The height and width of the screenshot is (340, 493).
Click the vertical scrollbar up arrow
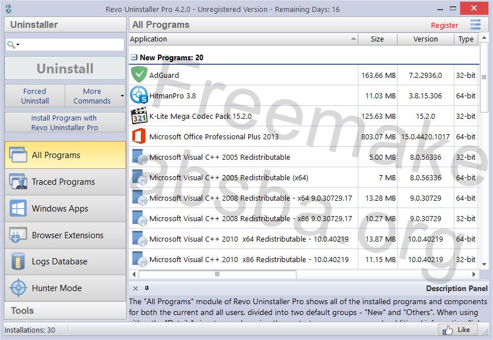(x=484, y=38)
